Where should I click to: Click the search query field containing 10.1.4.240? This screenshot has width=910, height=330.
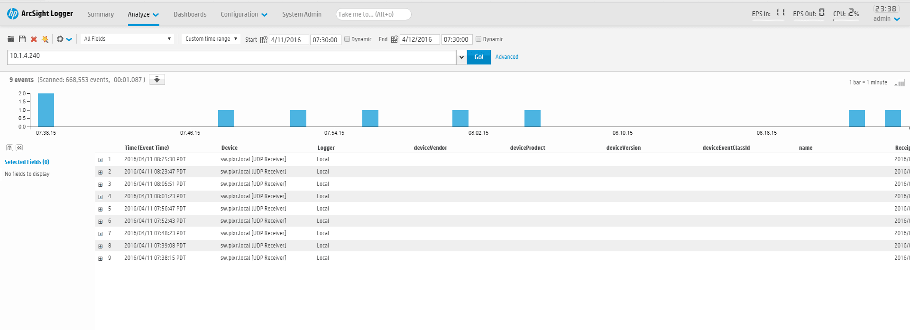[232, 57]
